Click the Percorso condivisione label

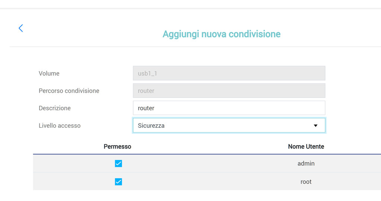(x=69, y=91)
